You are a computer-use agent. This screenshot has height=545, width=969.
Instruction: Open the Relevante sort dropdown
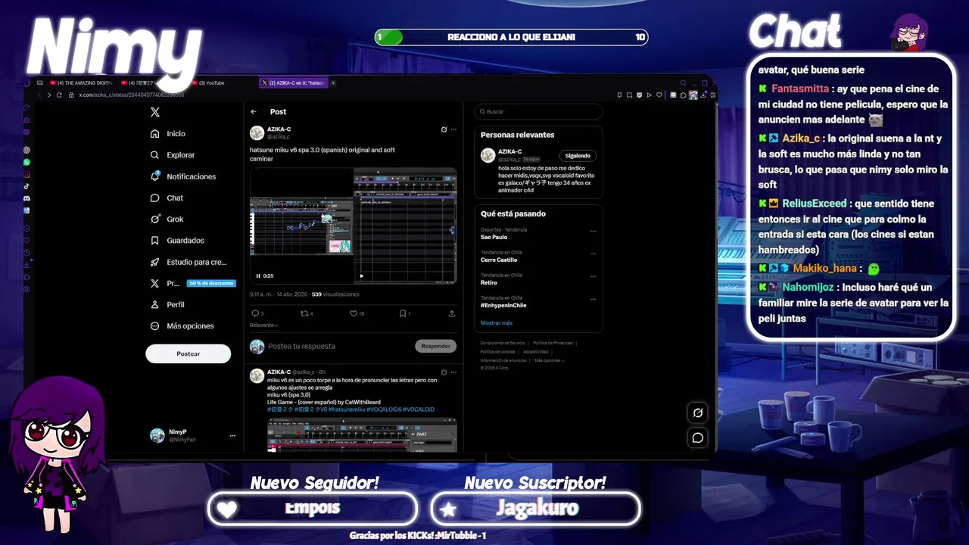(x=263, y=325)
